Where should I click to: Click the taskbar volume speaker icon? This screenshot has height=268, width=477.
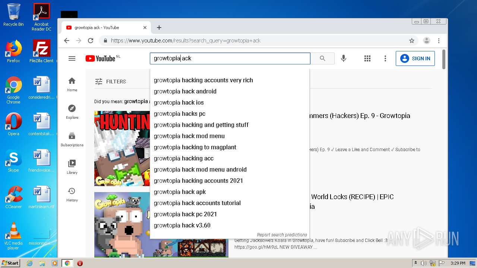click(x=424, y=263)
